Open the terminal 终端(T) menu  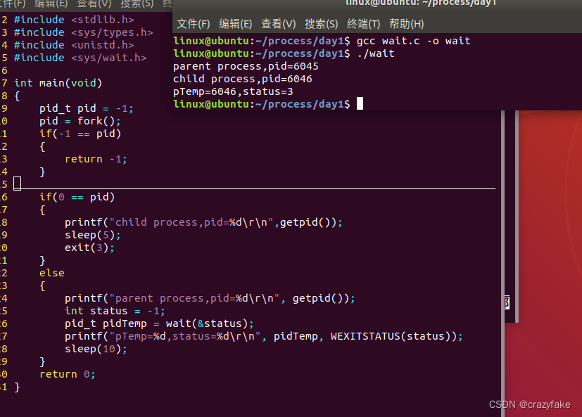[363, 23]
